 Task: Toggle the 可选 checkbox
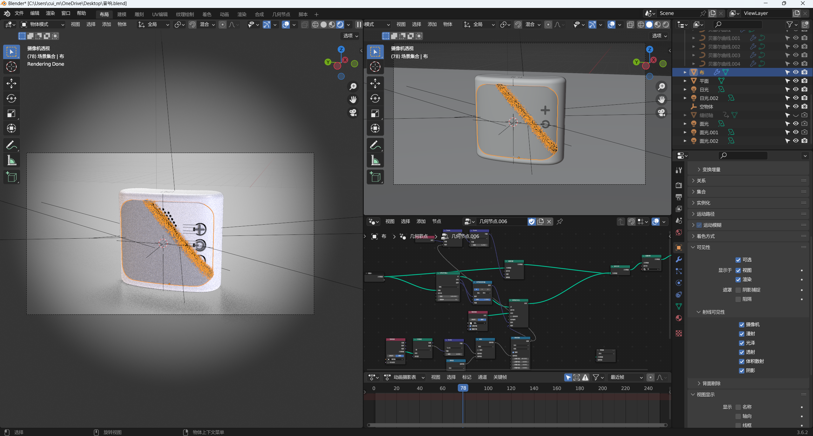pyautogui.click(x=738, y=260)
